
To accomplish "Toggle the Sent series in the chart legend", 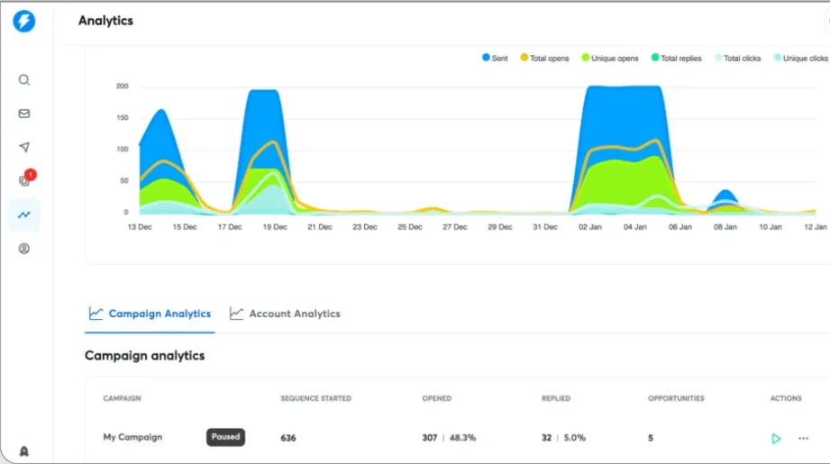I will (494, 59).
